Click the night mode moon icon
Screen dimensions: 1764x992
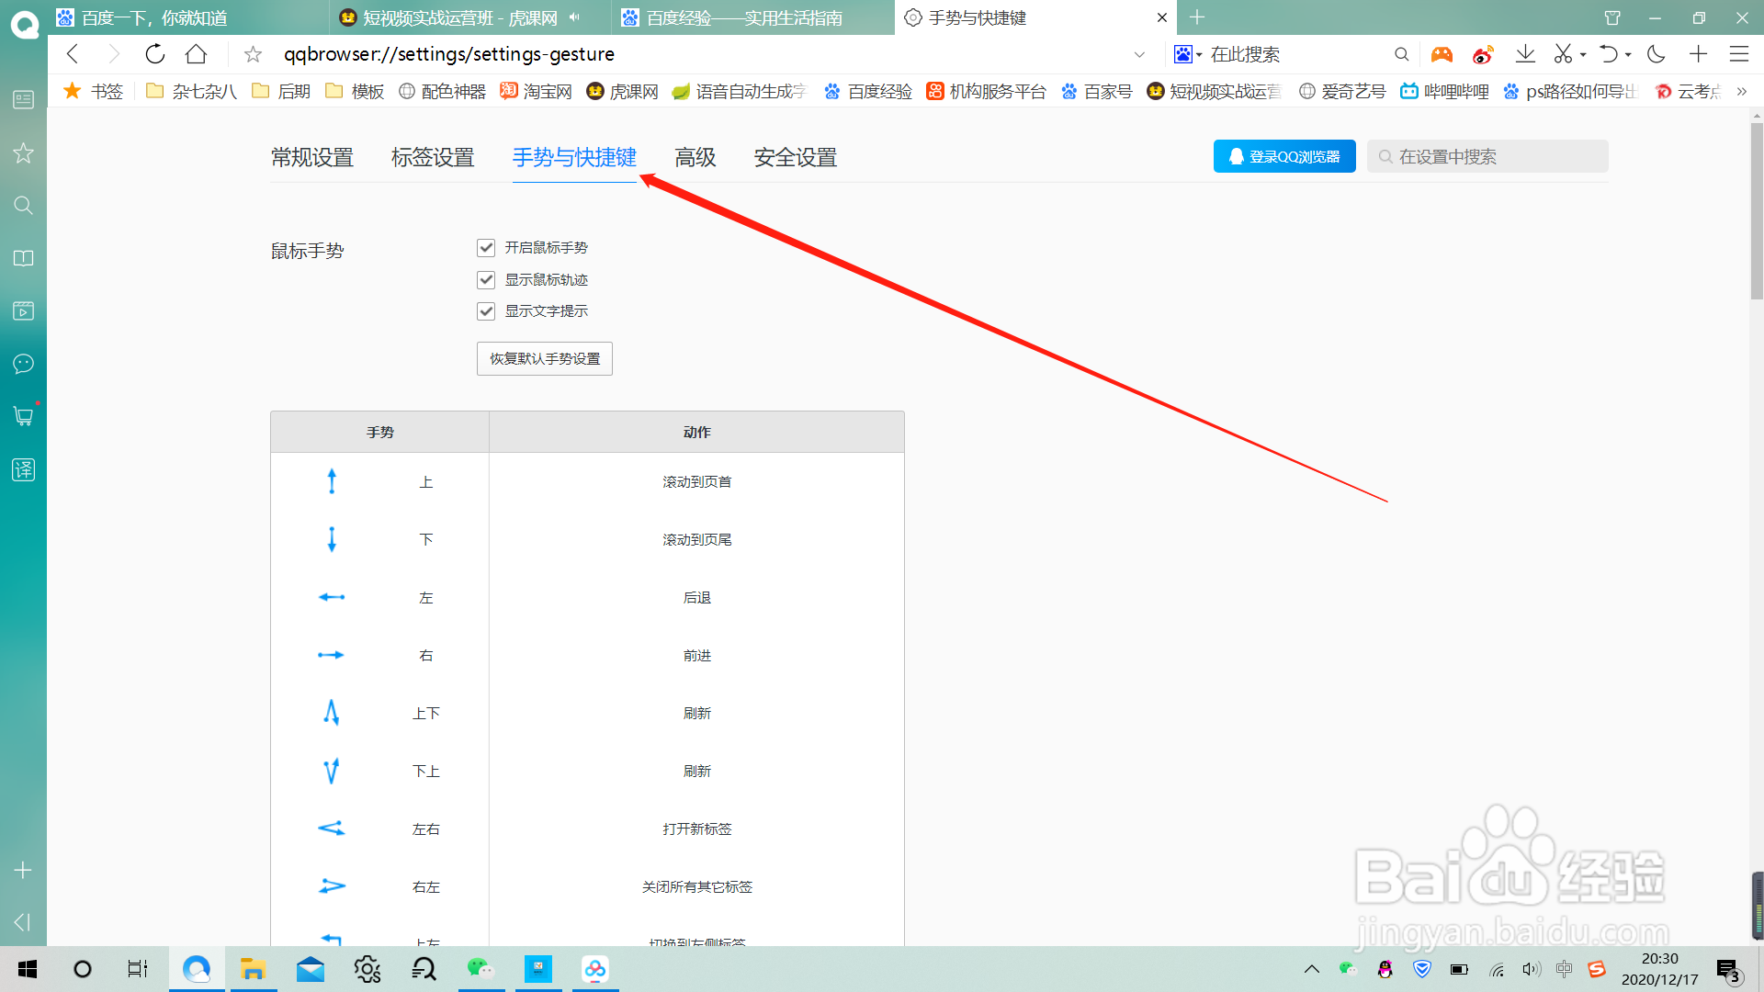[1657, 54]
